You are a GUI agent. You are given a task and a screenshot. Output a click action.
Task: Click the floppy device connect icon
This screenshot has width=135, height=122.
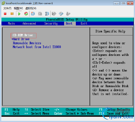(54, 14)
